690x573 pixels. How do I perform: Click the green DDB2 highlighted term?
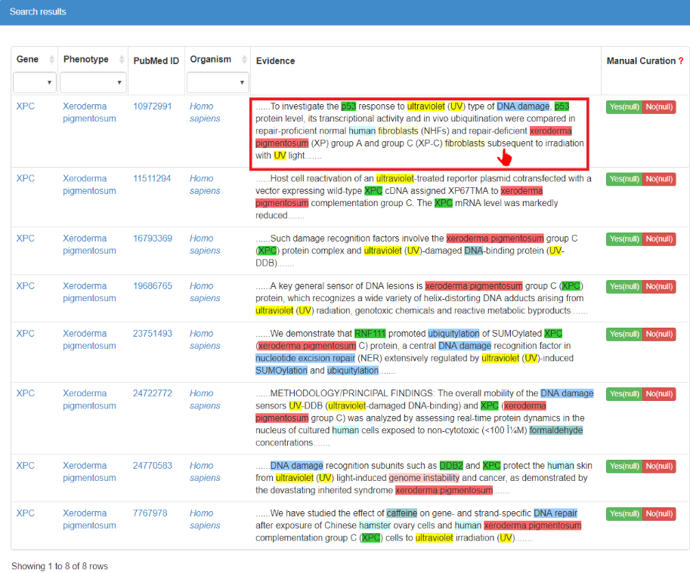pos(451,465)
